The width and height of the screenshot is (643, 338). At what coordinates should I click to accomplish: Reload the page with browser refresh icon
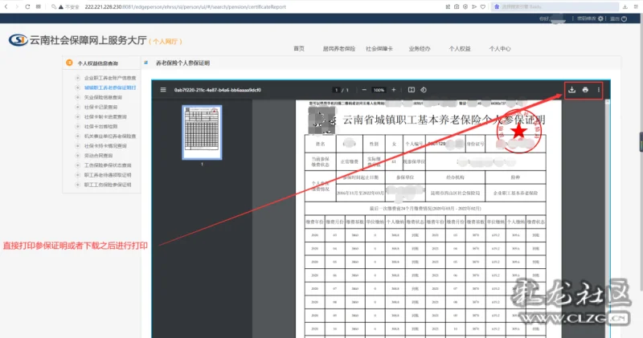click(x=27, y=6)
